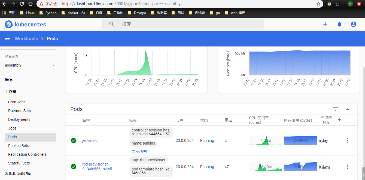Click the plus create-resource icon
Viewport: 365px width, 180px height.
pyautogui.click(x=325, y=24)
